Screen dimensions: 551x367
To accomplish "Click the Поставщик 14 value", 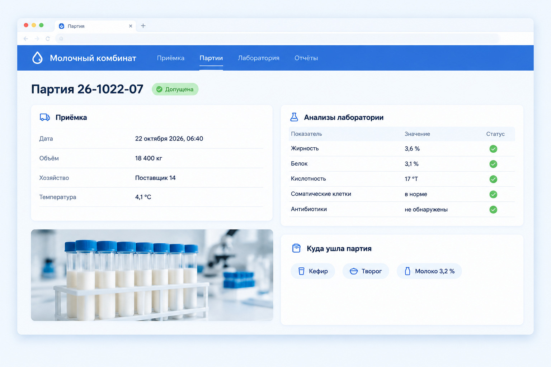I will click(x=155, y=178).
